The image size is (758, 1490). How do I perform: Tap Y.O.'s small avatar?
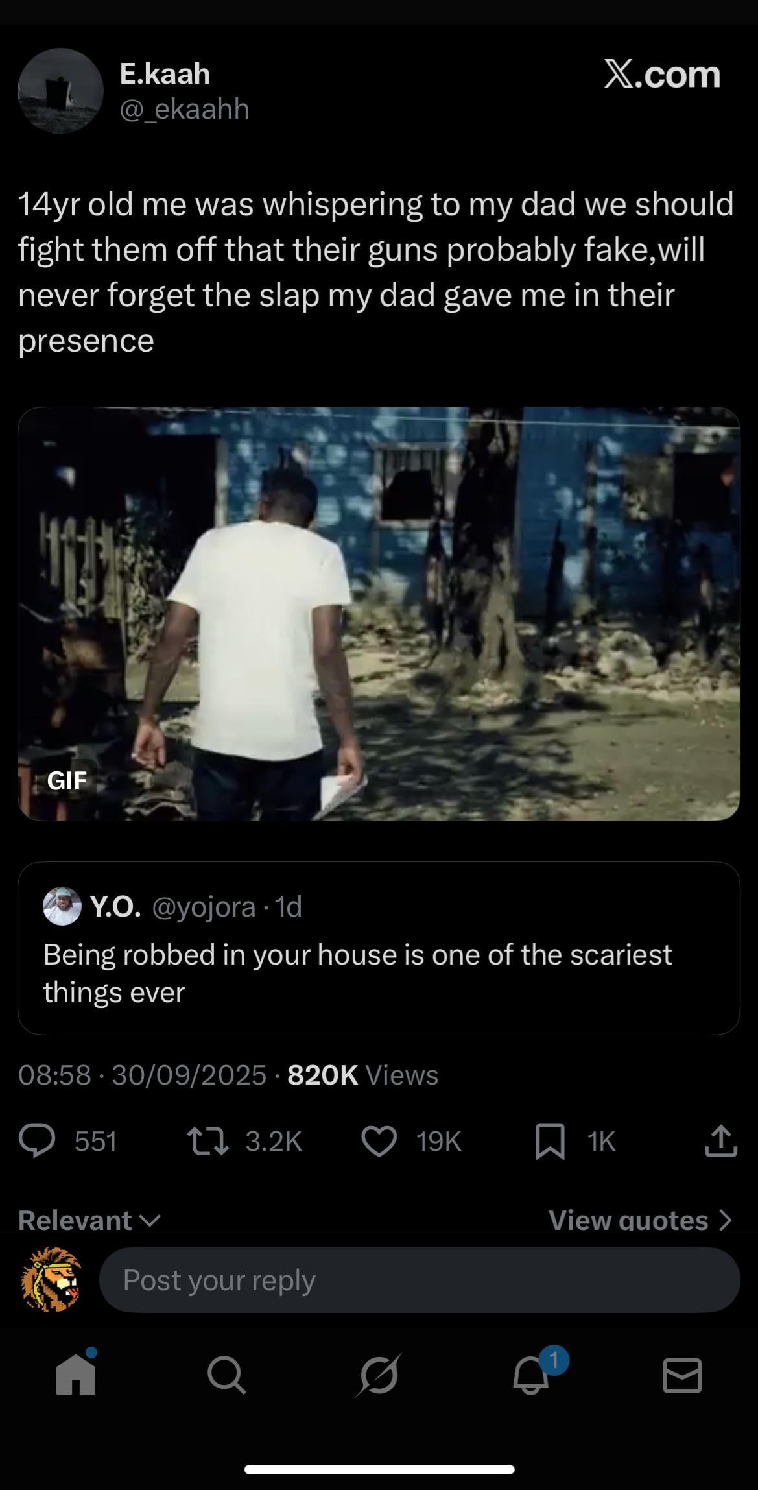(x=62, y=906)
